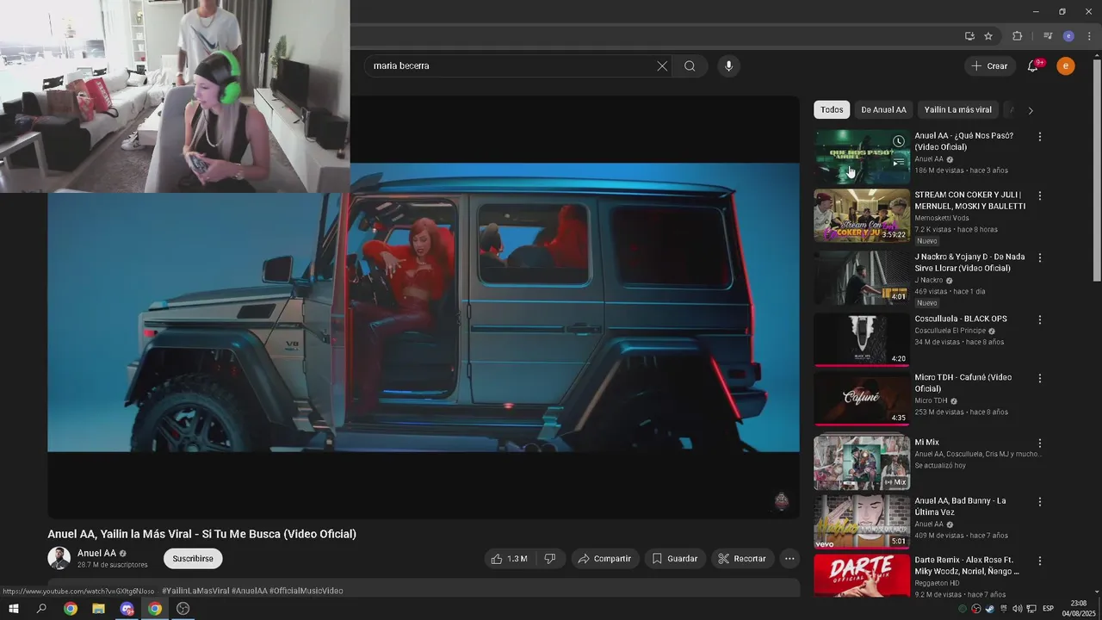Screen dimensions: 1102x620
Task: Click the #YailinLaMasViral hashtag
Action: pos(195,591)
